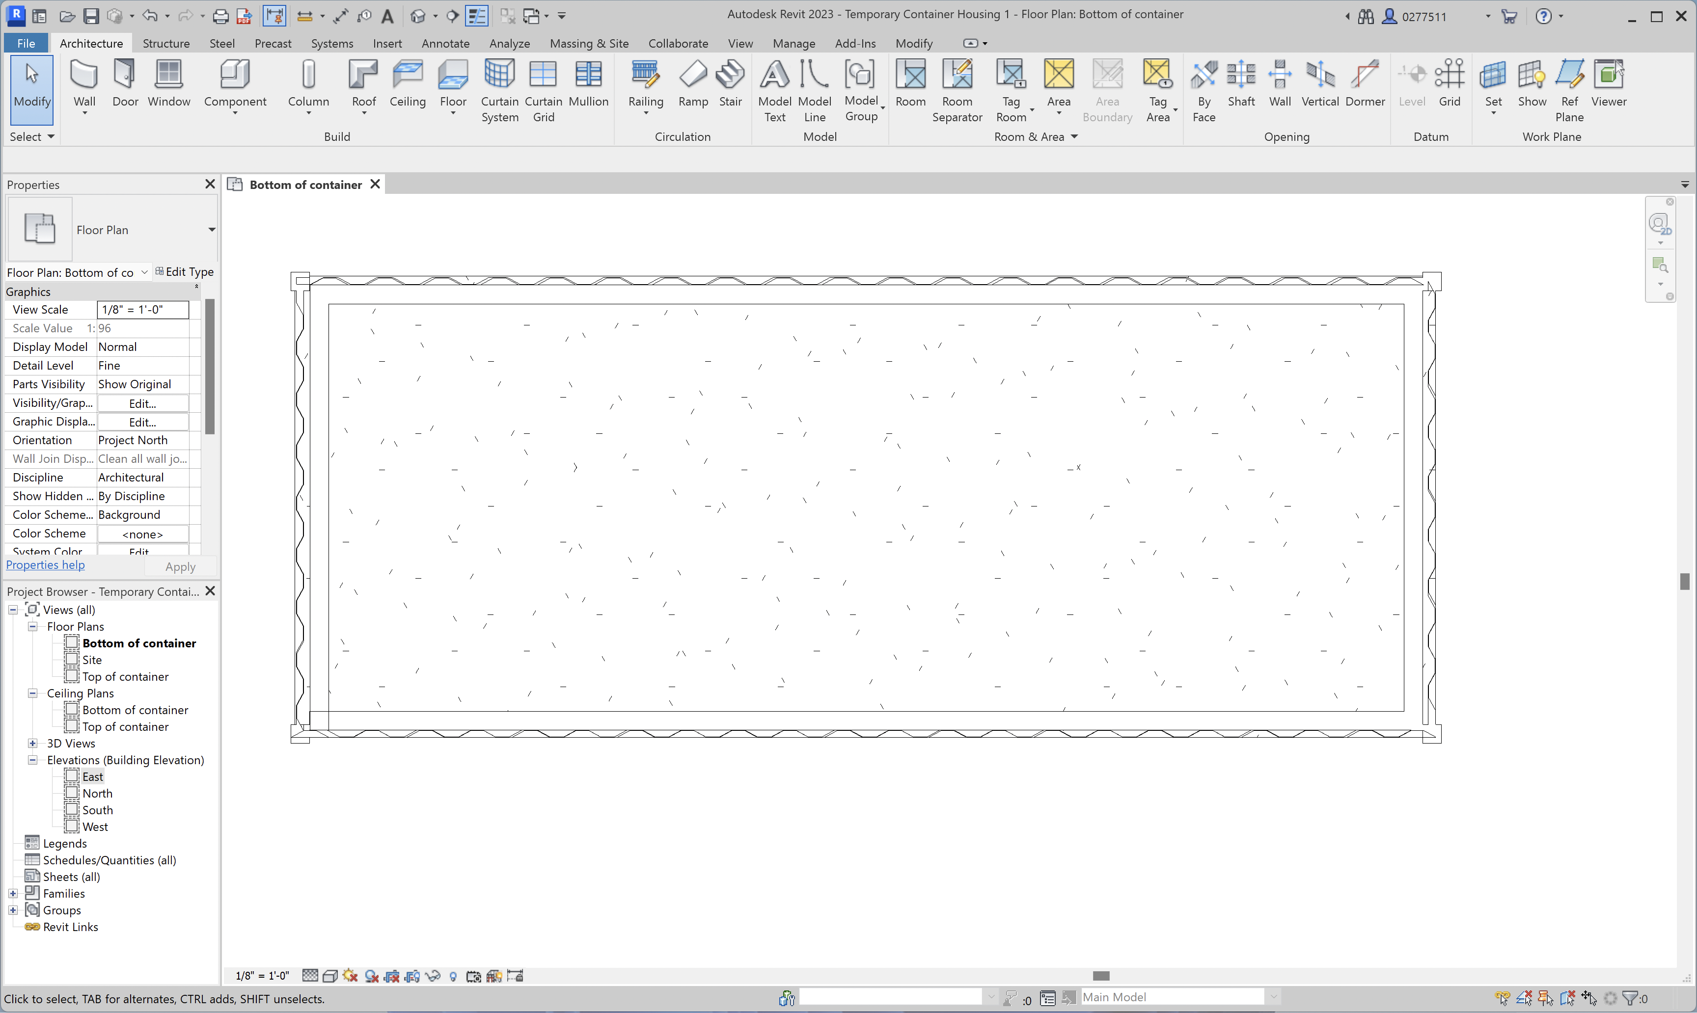Viewport: 1697px width, 1013px height.
Task: Open the Floor Plan view instance dropdown
Action: (144, 272)
